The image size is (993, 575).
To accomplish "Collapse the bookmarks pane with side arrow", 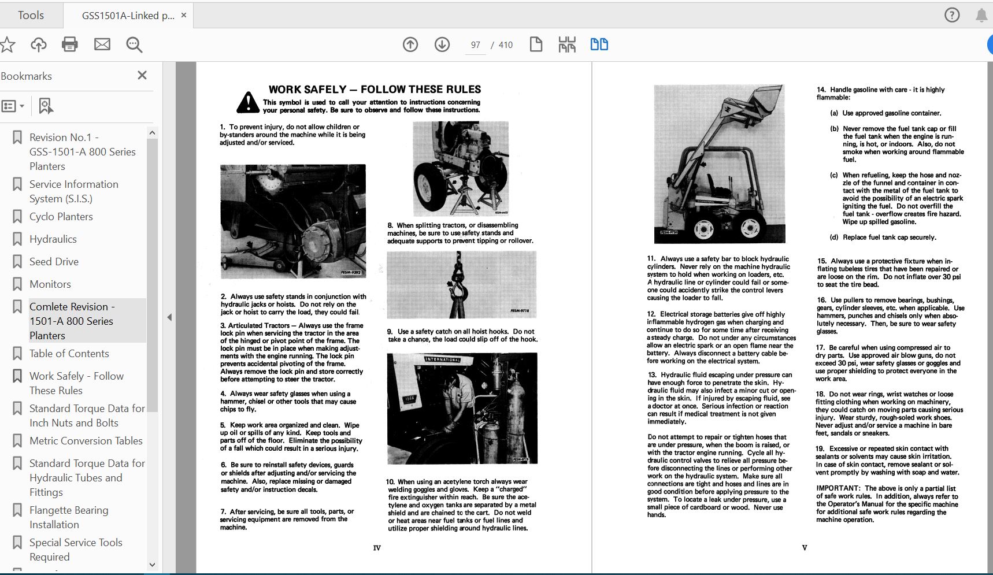I will tap(169, 317).
